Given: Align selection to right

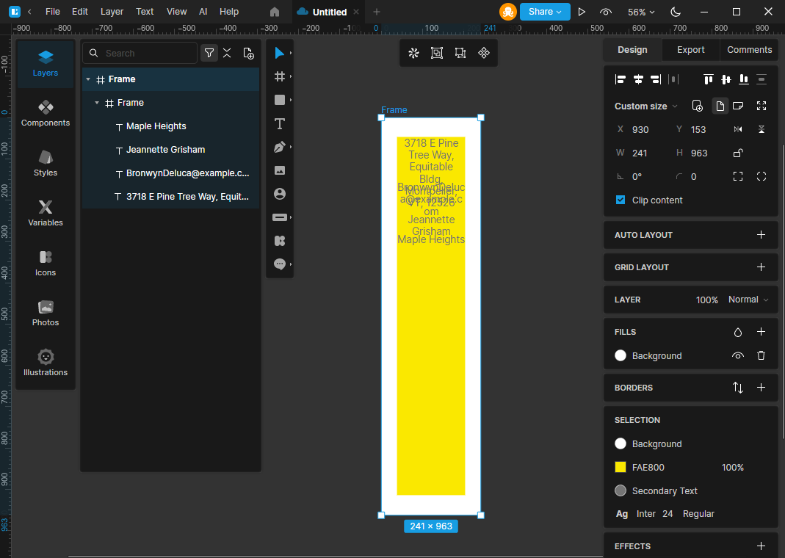Looking at the screenshot, I should pos(656,79).
